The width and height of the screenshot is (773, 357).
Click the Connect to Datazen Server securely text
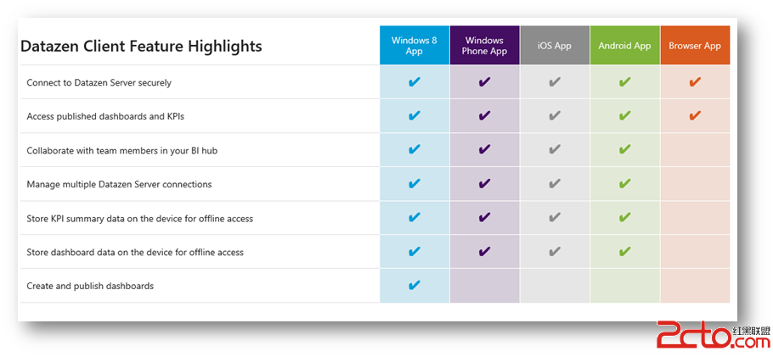(99, 83)
